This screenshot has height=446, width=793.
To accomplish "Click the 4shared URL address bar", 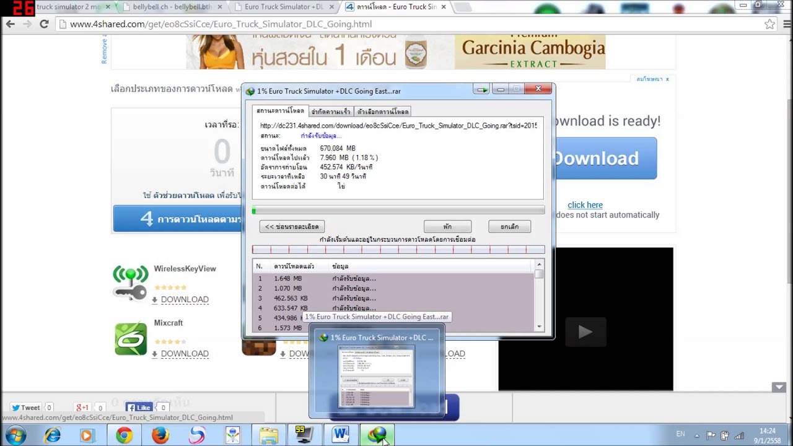I will click(x=409, y=24).
